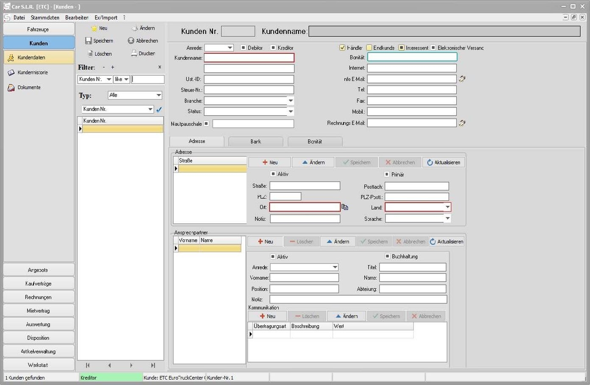Click the Löschen trash icon
Viewport: 590px width, 385px height.
[90, 54]
